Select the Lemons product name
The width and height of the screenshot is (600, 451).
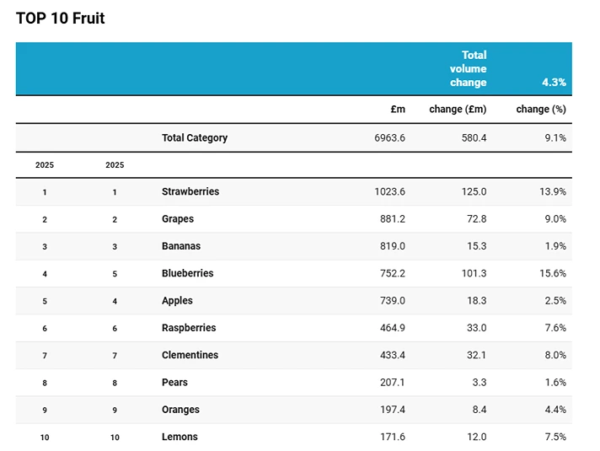click(x=179, y=437)
